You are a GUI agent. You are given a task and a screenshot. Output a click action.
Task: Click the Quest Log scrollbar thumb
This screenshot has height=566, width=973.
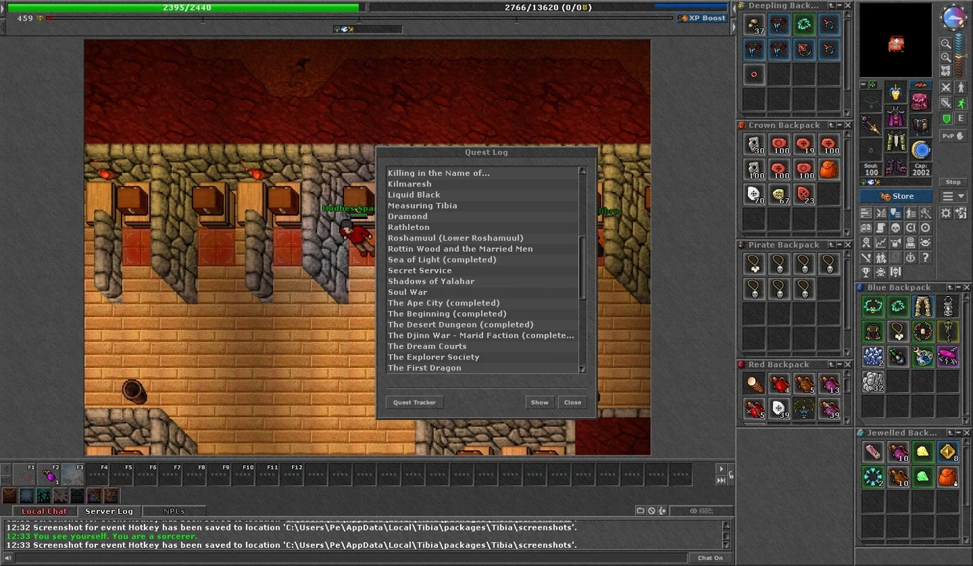coord(582,268)
